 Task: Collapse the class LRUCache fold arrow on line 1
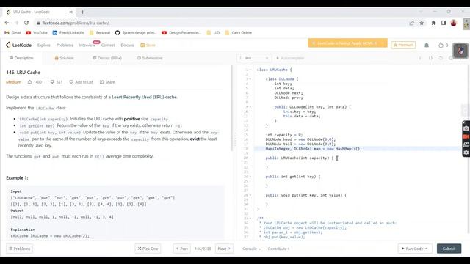tap(250, 70)
